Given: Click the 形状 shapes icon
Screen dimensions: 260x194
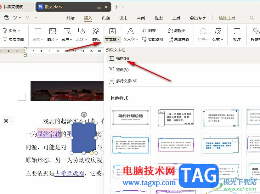Looking at the screenshot, I should point(81,31).
